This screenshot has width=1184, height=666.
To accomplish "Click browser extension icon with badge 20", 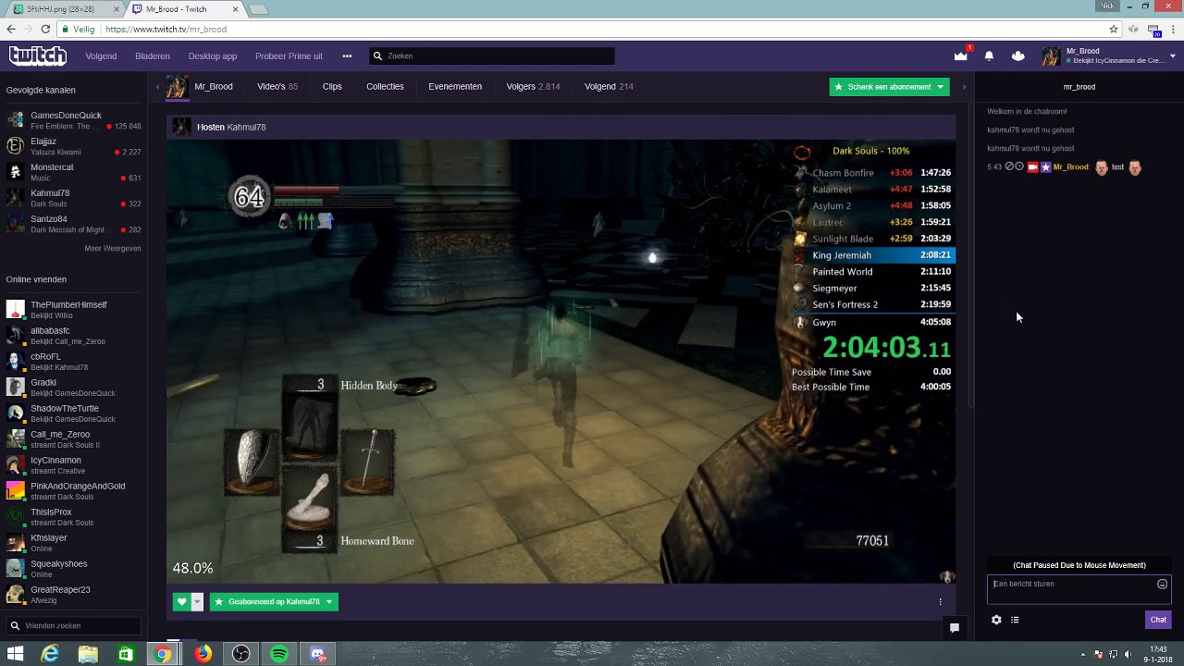I will 1153,29.
